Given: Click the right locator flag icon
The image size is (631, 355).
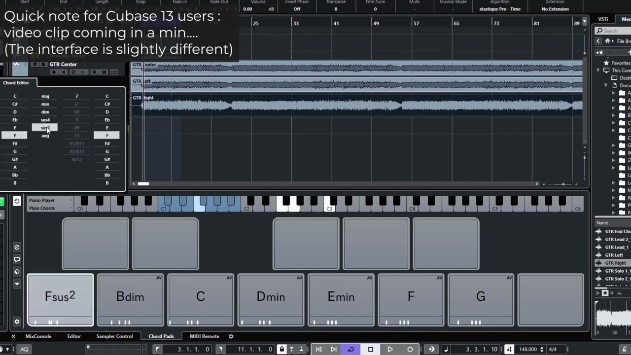Looking at the screenshot, I should [220, 349].
